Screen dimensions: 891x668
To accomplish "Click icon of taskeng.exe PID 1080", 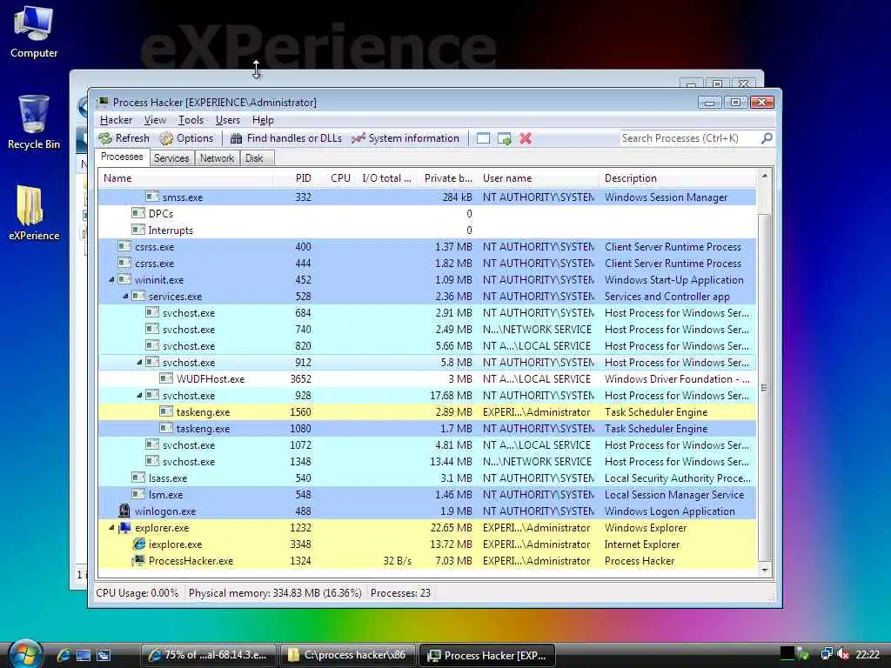I will 166,428.
